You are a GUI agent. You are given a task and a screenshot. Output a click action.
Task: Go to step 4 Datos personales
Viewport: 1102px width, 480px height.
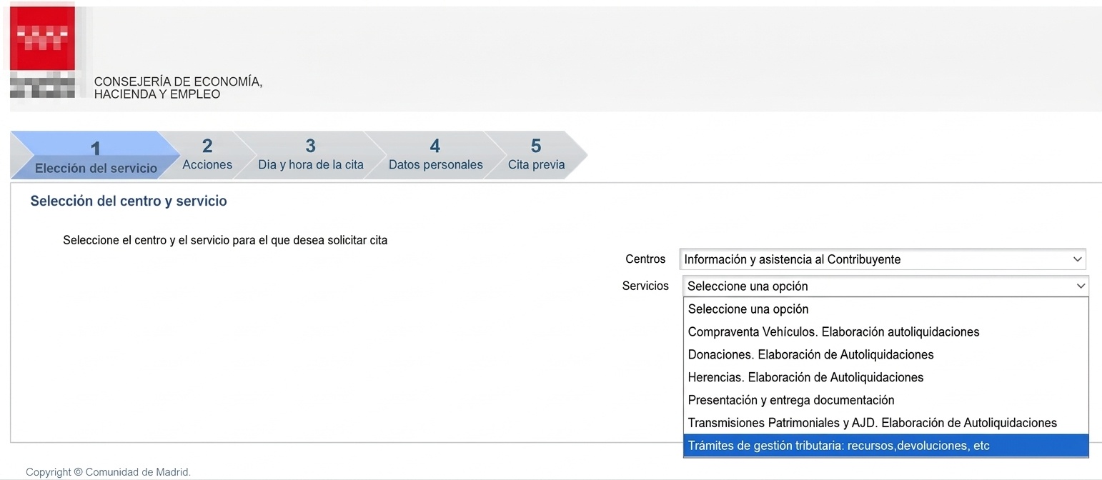pos(435,155)
